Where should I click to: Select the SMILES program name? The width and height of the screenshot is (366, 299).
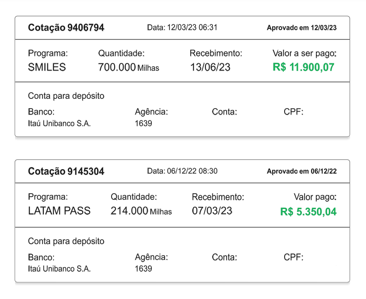47,67
